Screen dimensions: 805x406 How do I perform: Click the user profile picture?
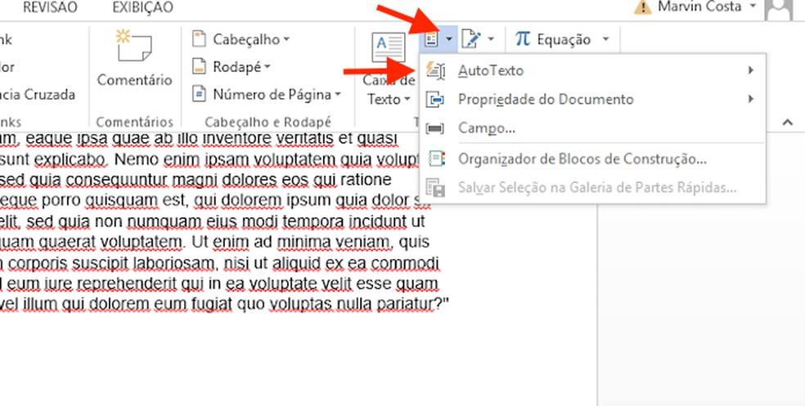(x=779, y=9)
